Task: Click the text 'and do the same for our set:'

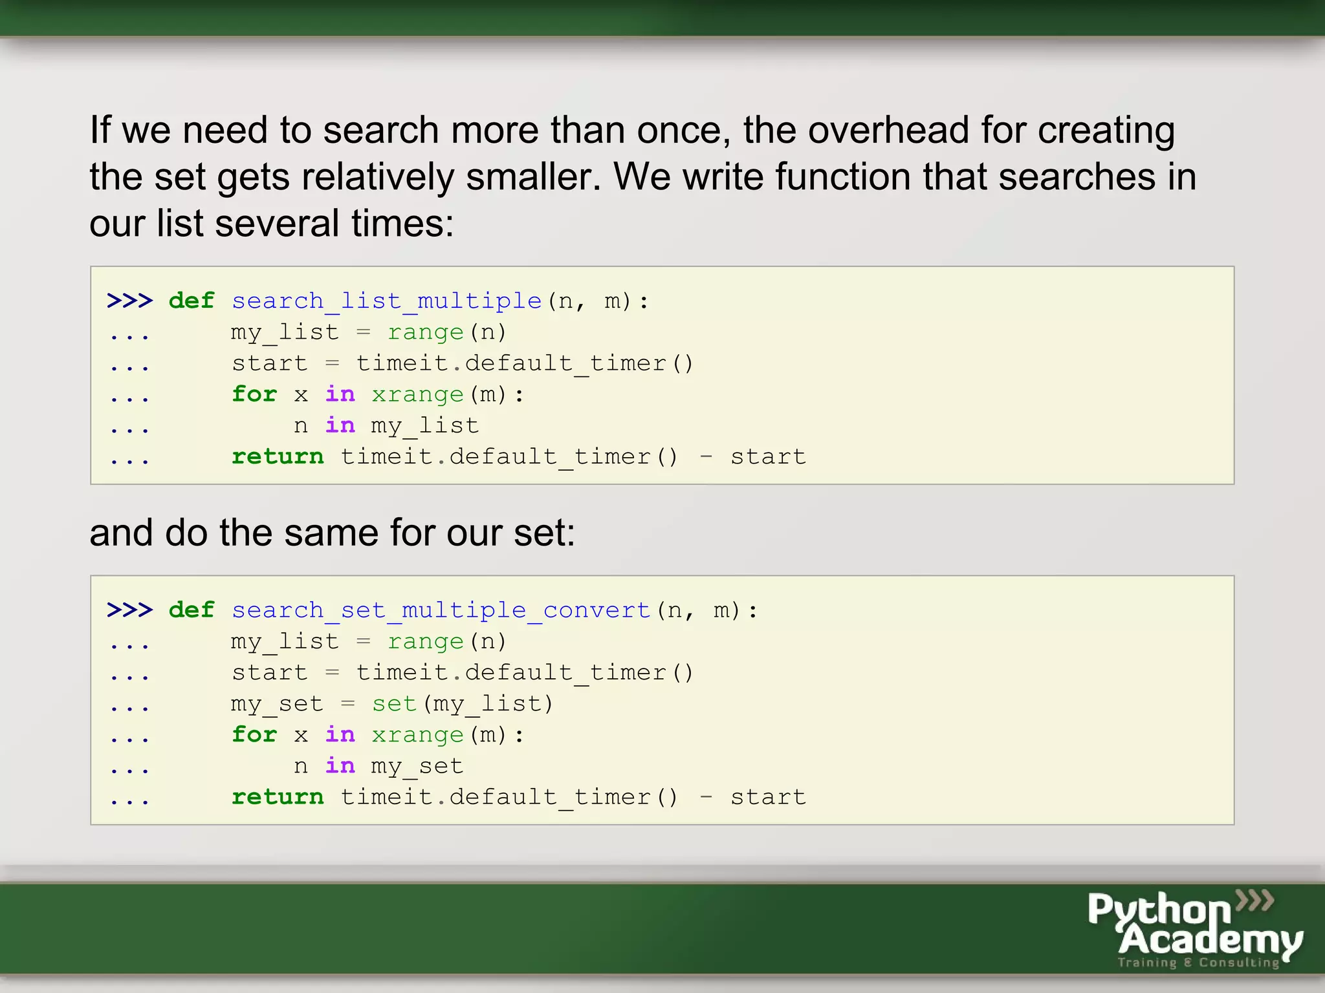Action: (x=332, y=533)
